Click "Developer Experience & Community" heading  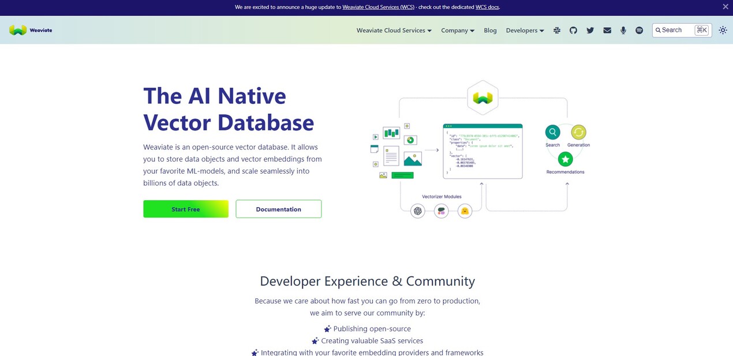(367, 281)
